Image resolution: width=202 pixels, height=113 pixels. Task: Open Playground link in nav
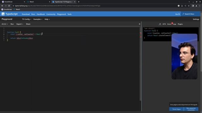pos(62,14)
